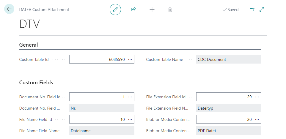
Task: Collapse the Custom Fields section header
Action: click(x=36, y=83)
